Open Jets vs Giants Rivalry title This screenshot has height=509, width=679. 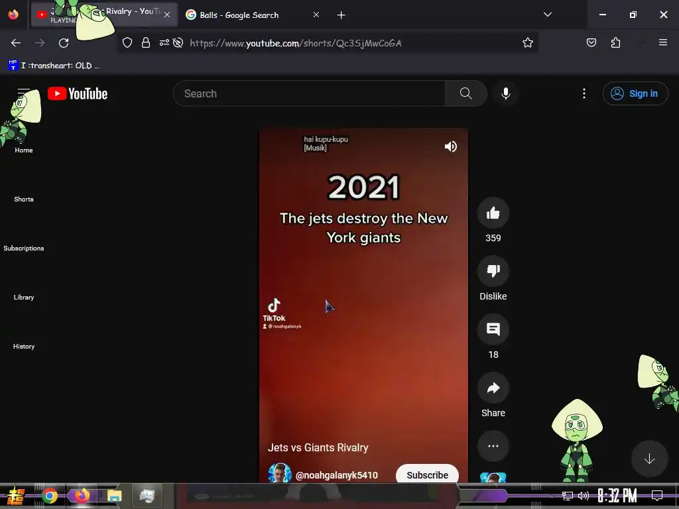[x=318, y=447]
